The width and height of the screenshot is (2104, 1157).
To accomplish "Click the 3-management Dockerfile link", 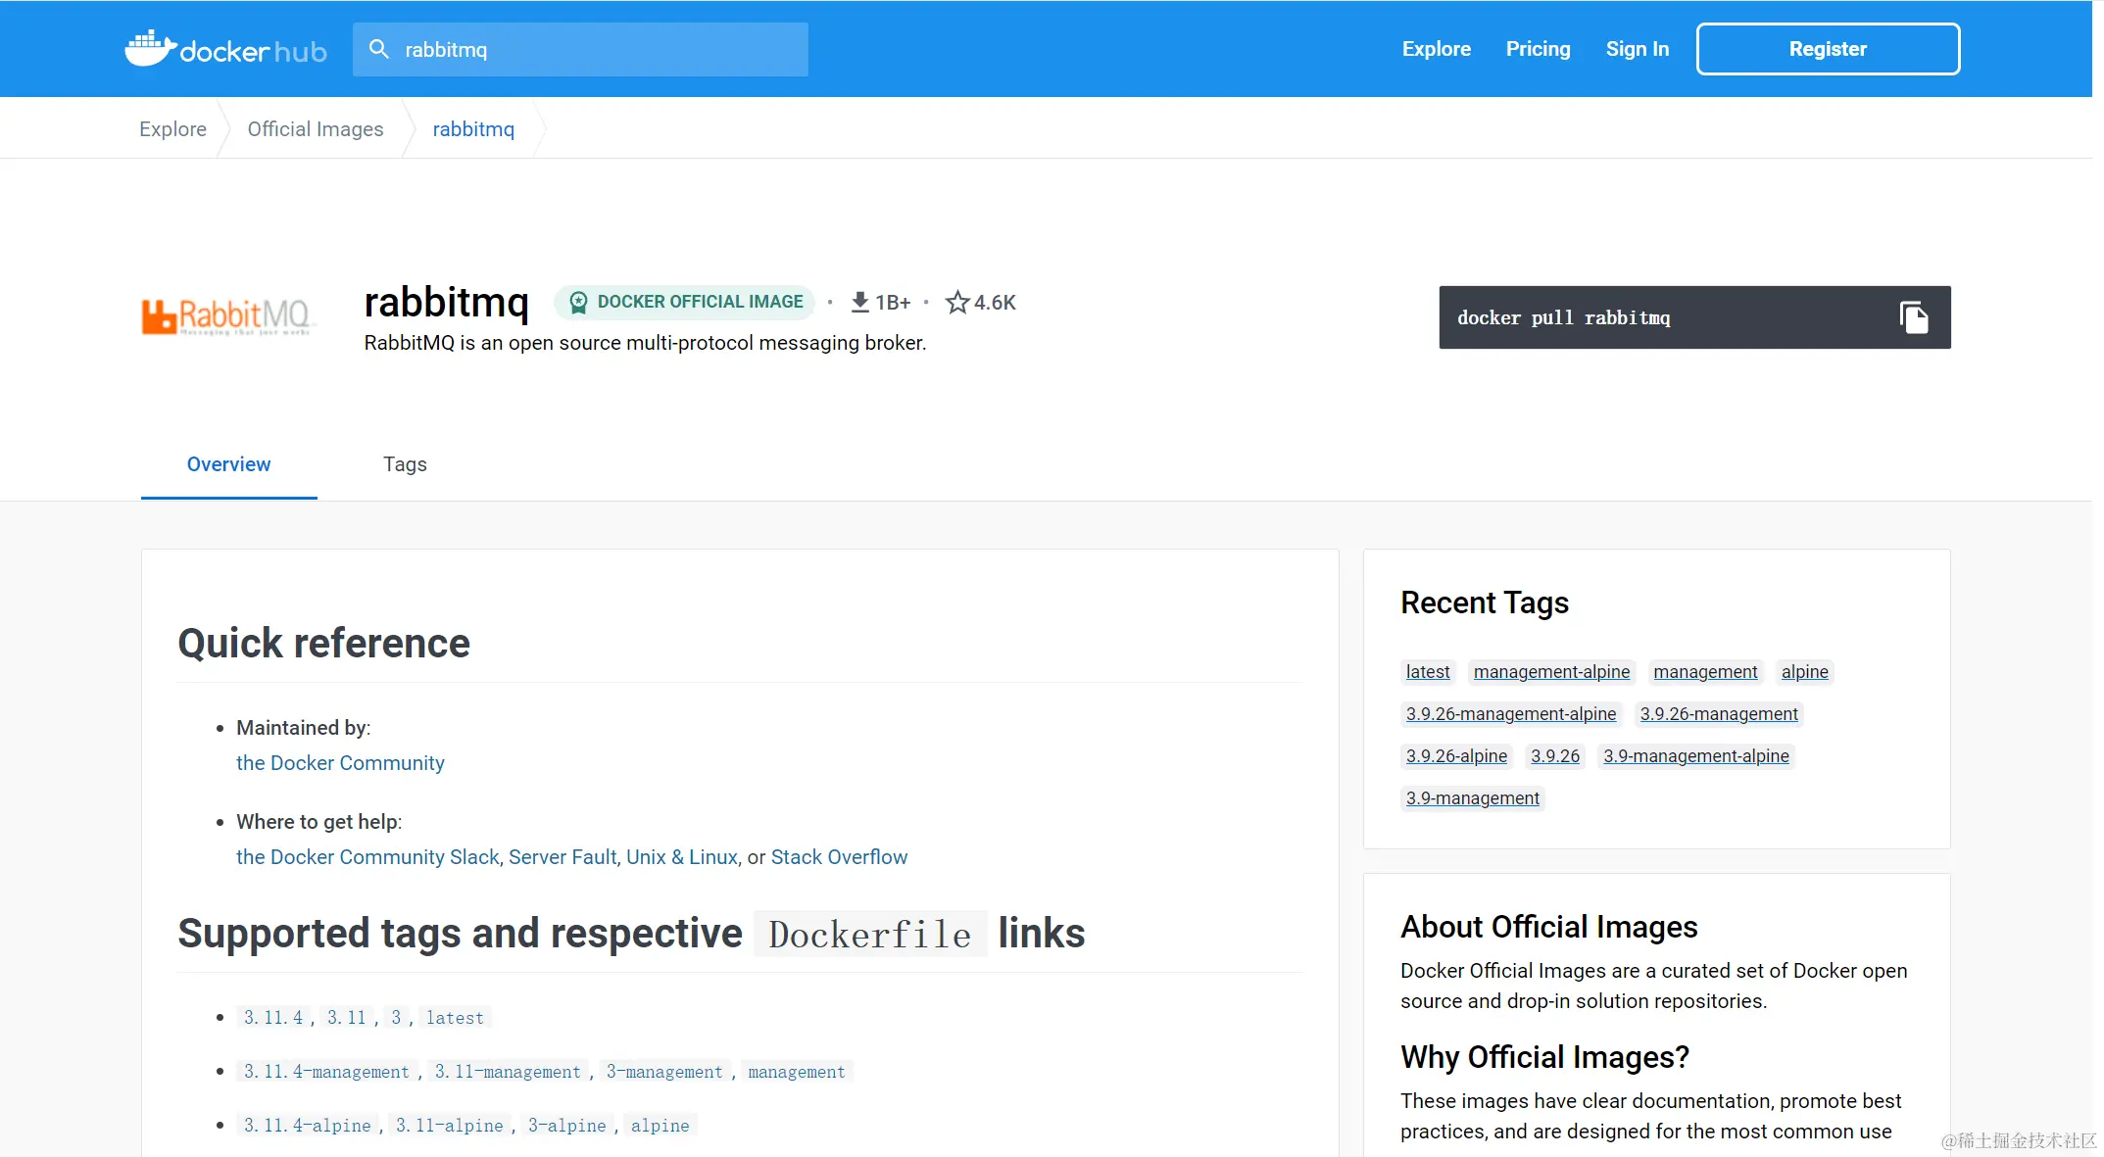I will pos(664,1072).
